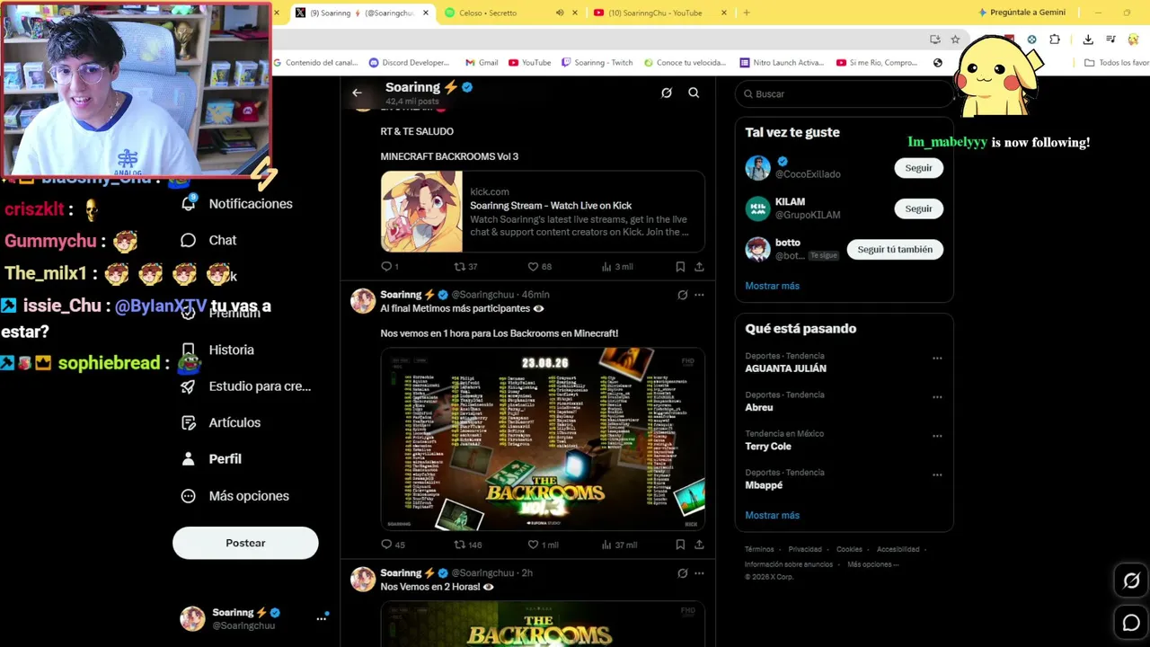
Task: Follow KILAM with Seguir button
Action: 918,208
